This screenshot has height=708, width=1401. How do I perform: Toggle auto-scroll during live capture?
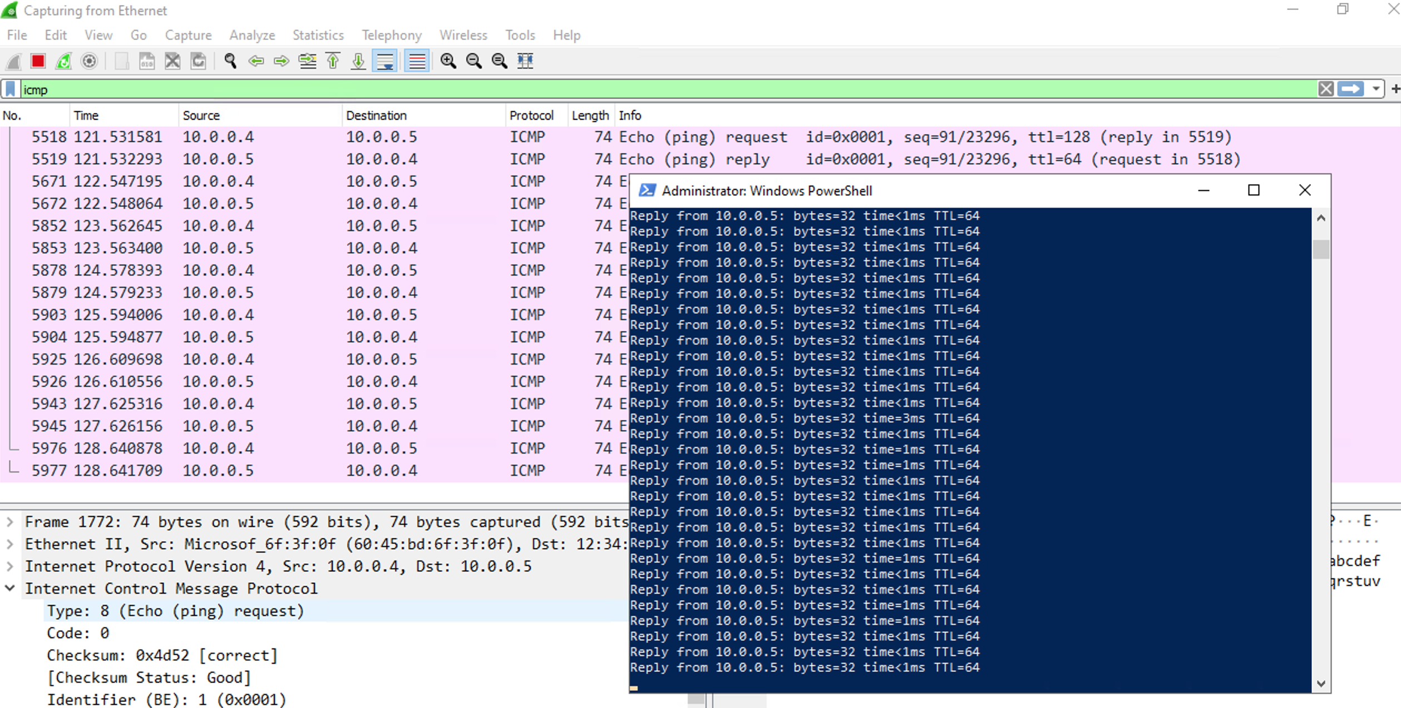pos(384,61)
